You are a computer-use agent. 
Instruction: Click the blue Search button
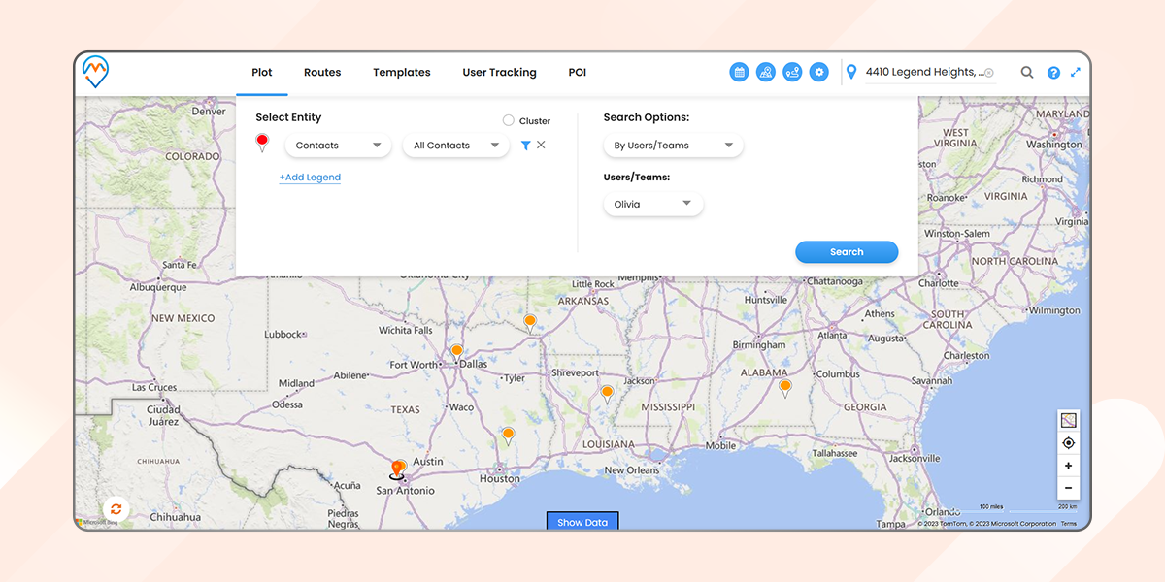pyautogui.click(x=847, y=252)
